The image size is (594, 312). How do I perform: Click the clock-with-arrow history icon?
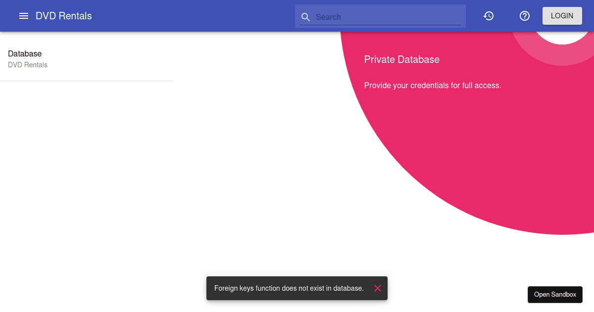coord(489,16)
